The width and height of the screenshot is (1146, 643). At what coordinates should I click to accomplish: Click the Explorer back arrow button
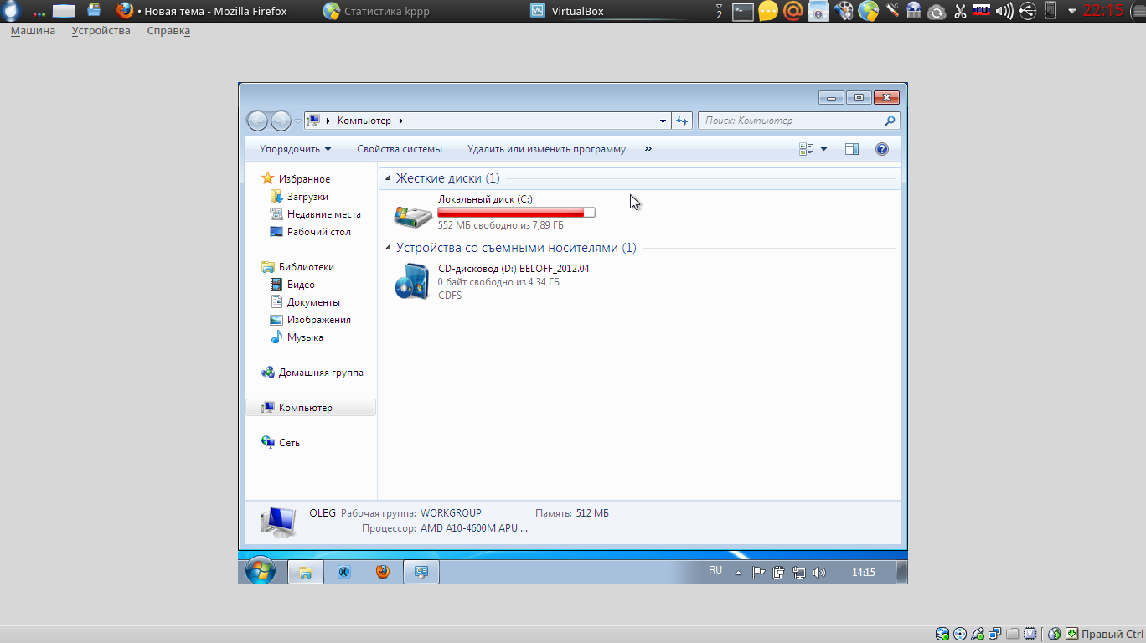(x=257, y=121)
